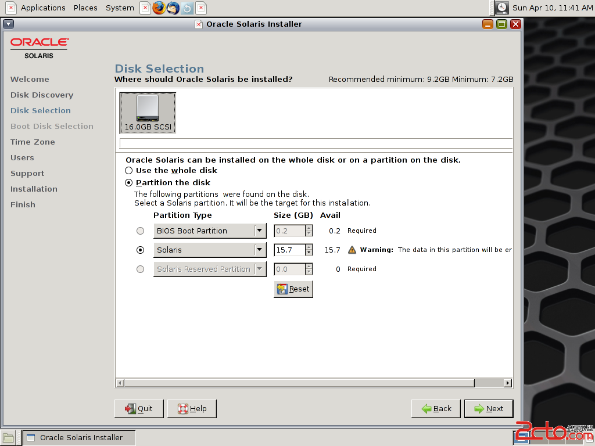Click the show desktop icon in bottom panel
The height and width of the screenshot is (446, 595).
(x=8, y=438)
